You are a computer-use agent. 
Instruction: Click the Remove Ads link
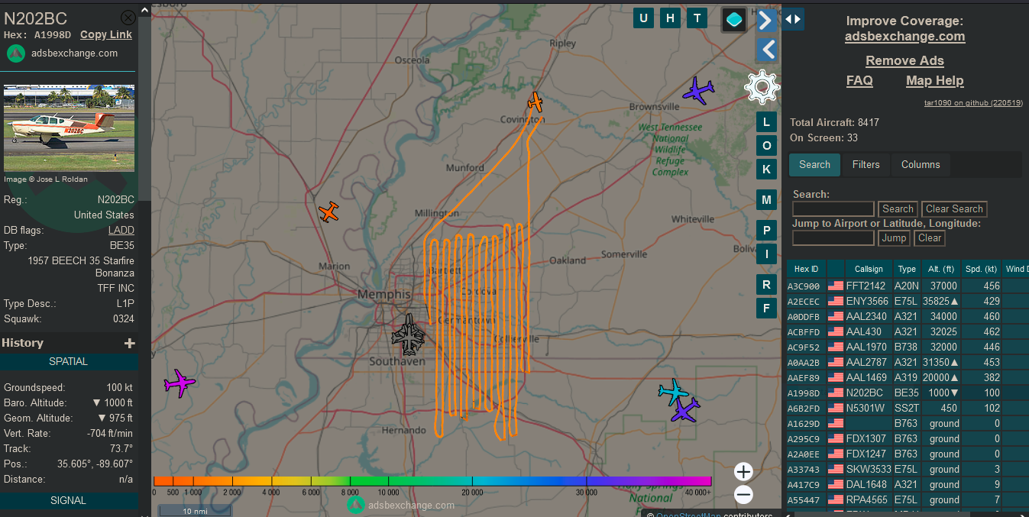click(904, 60)
